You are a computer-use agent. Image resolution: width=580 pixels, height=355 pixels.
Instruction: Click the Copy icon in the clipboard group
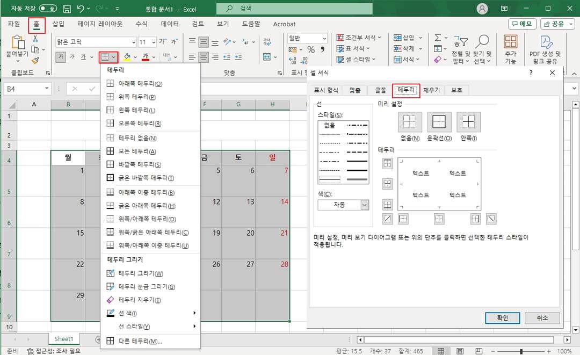point(35,49)
